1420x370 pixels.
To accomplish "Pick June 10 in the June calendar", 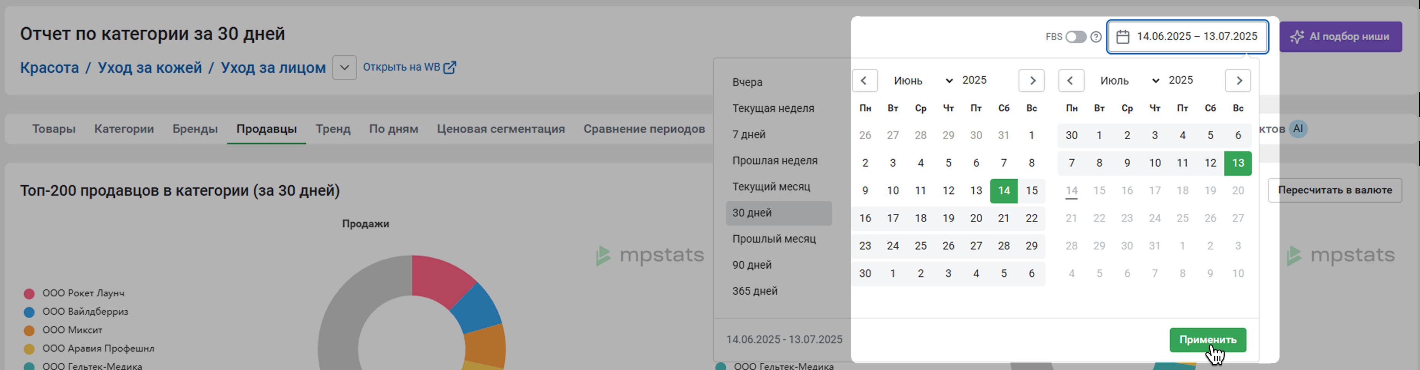I will 893,191.
